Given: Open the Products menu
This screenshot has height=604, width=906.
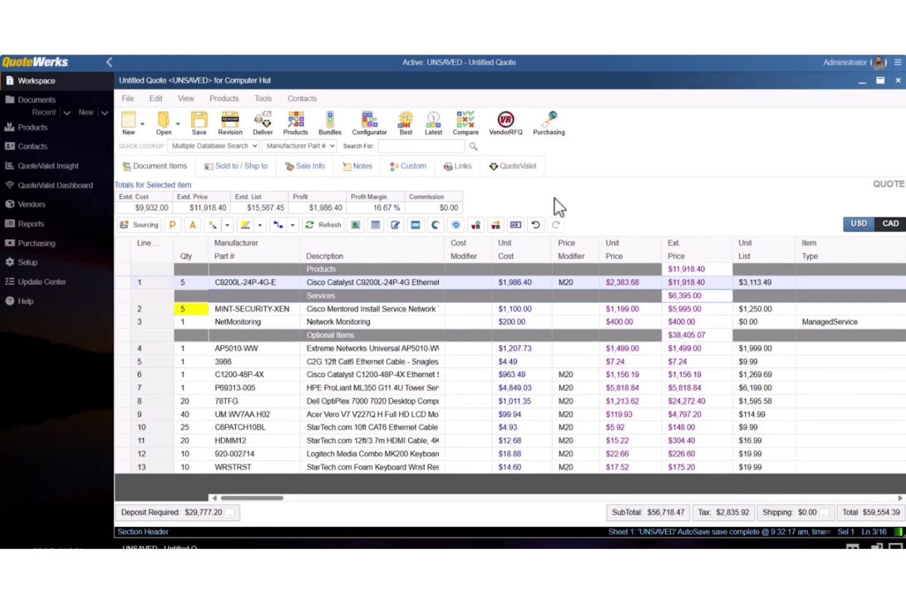Looking at the screenshot, I should coord(224,98).
